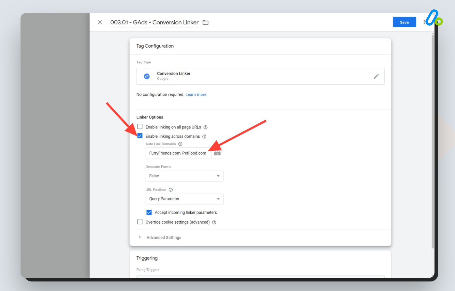Image resolution: width=455 pixels, height=291 pixels.
Task: Open help icon beside Auto Link Domains
Action: point(180,144)
